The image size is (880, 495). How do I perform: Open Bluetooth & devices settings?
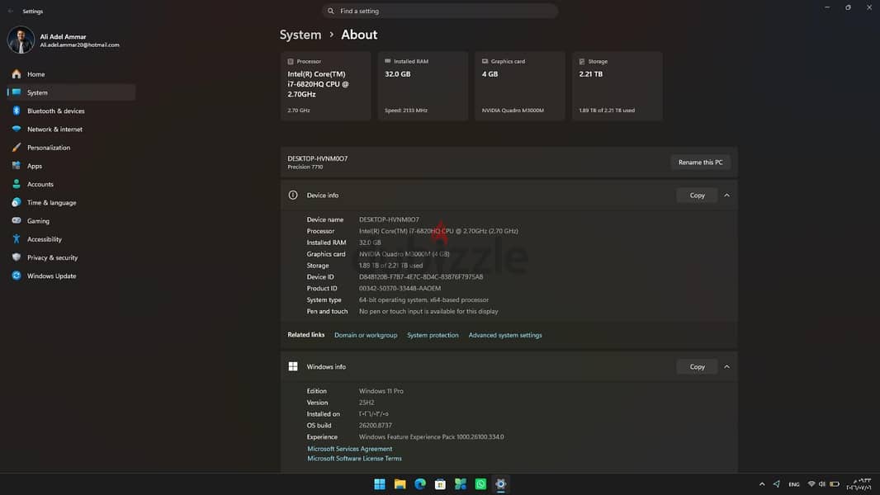click(71, 111)
